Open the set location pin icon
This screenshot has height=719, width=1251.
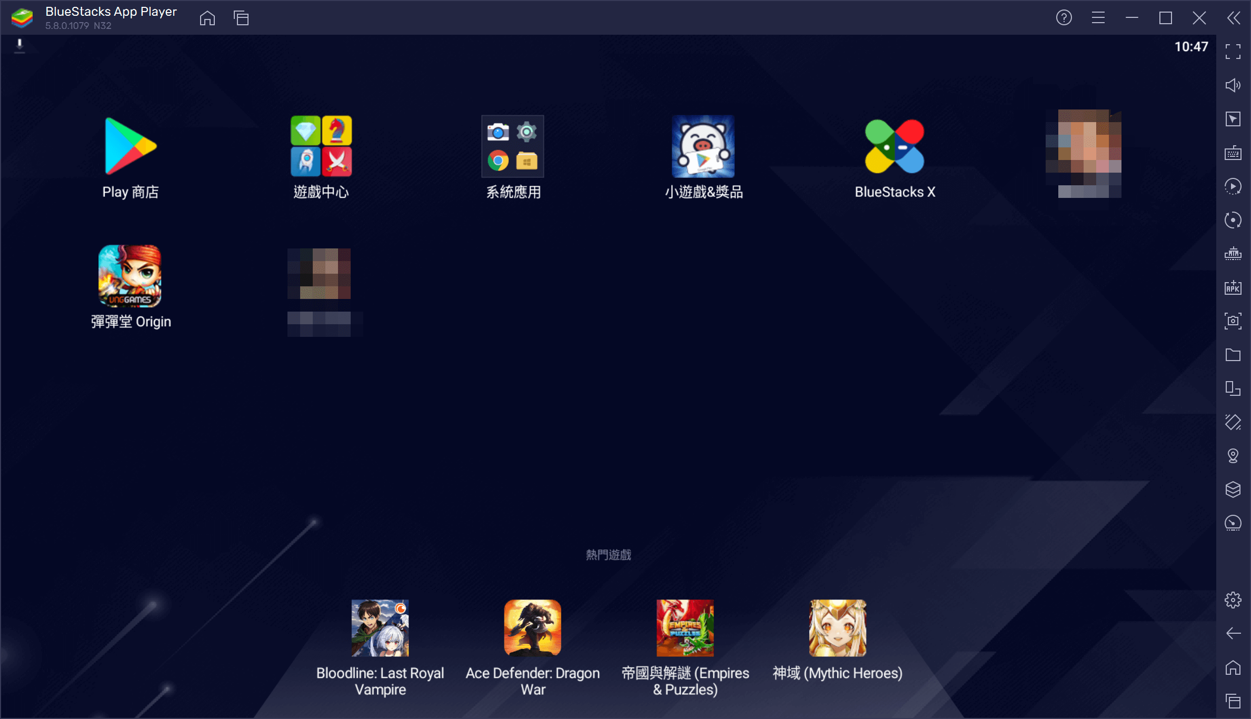coord(1233,456)
